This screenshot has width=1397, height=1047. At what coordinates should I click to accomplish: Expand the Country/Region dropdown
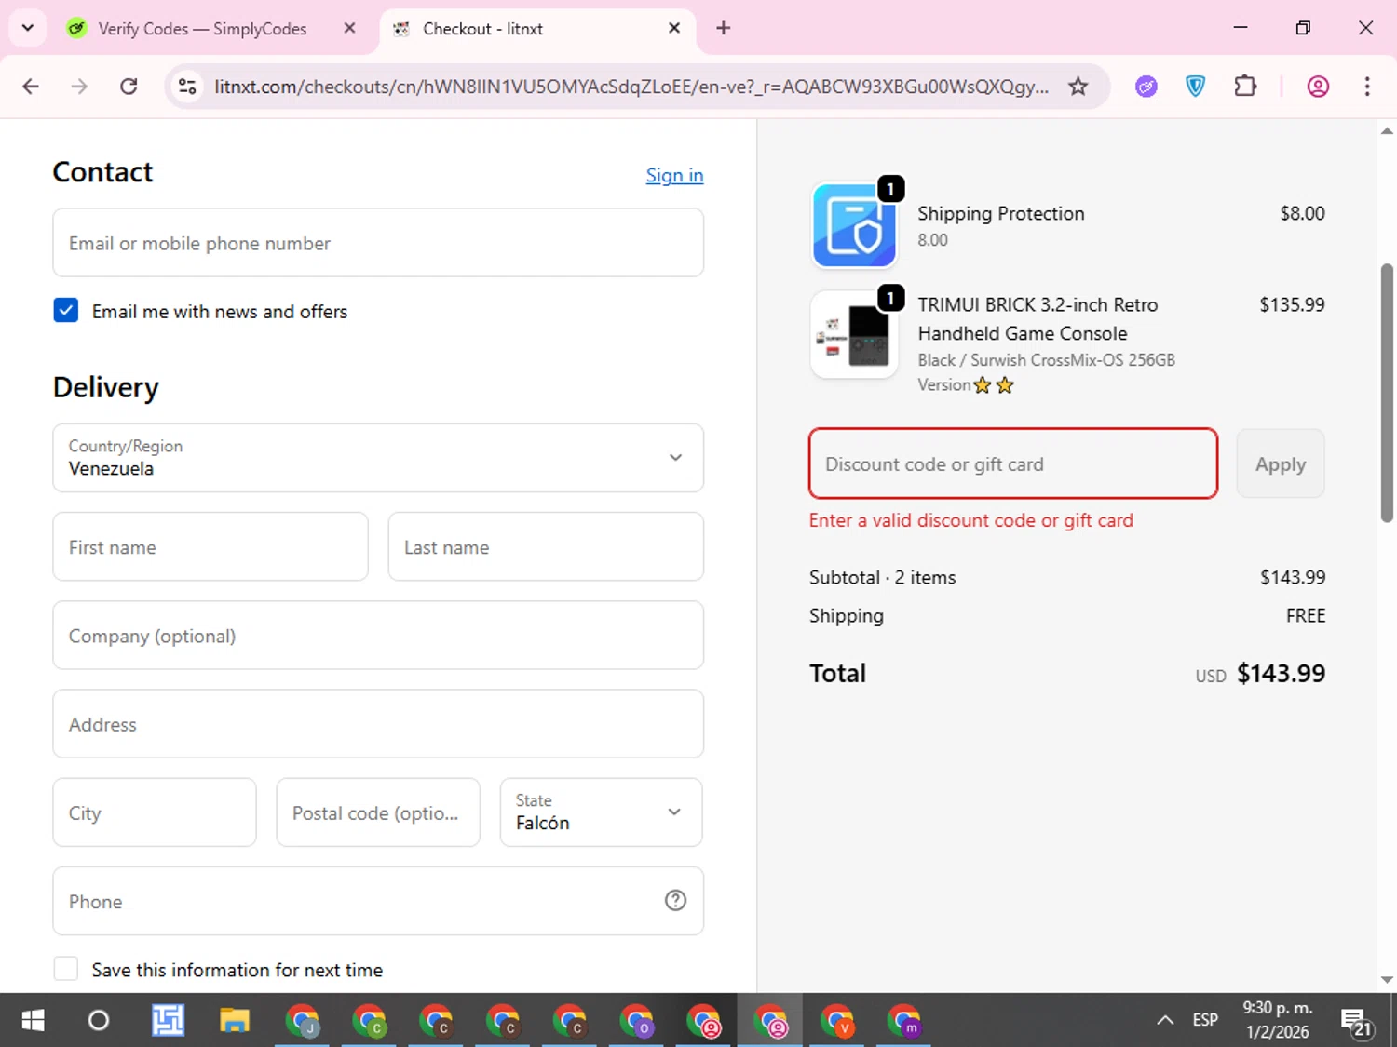click(378, 458)
